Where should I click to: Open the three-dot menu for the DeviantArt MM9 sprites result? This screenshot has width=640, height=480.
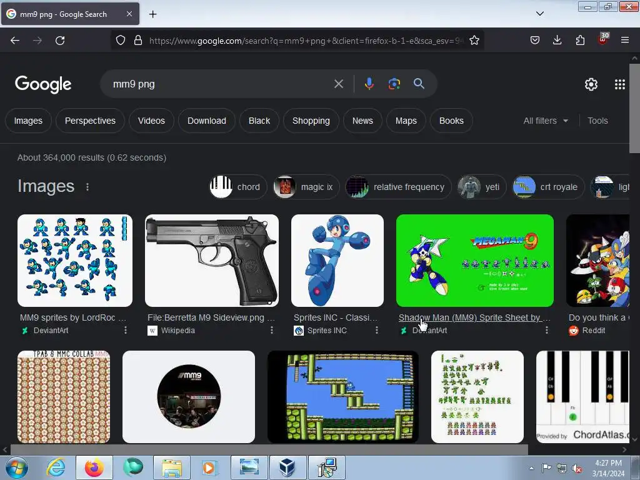pos(125,330)
